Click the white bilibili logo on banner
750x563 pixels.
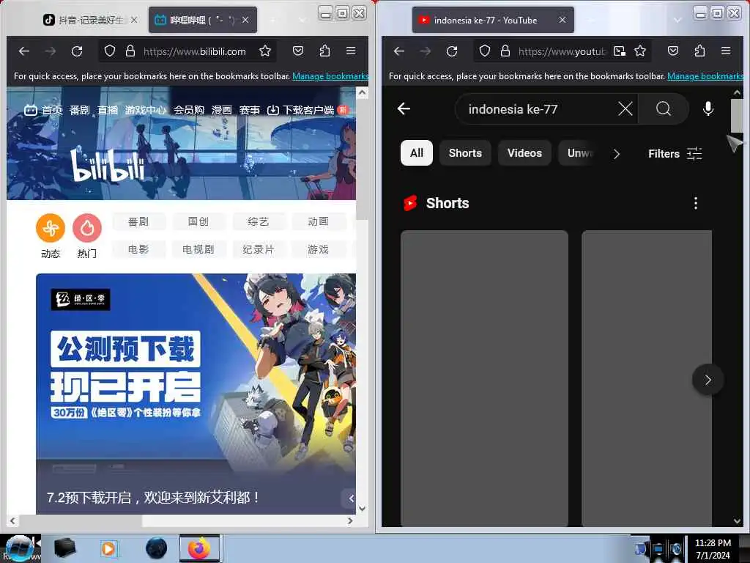pos(107,166)
